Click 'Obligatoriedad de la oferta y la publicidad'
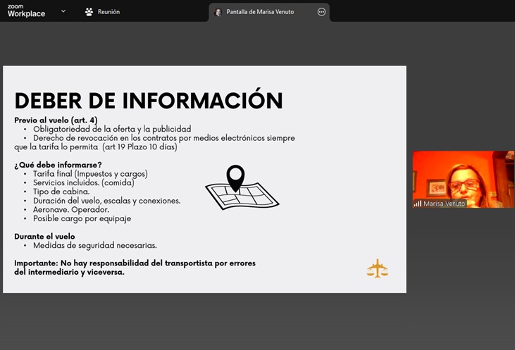Screen dimensions: 515x350 click(112, 129)
